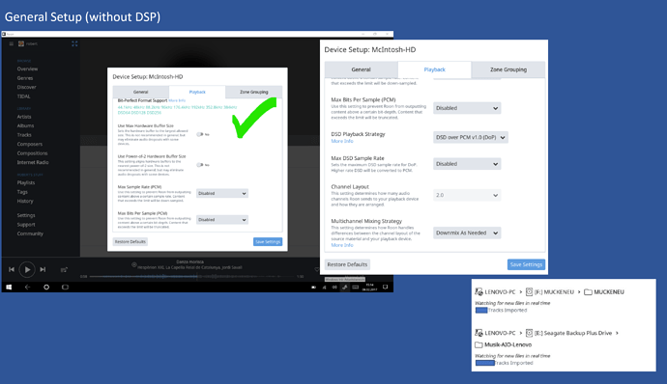Open the play queue icon
Image resolution: width=667 pixels, height=384 pixels.
point(64,270)
